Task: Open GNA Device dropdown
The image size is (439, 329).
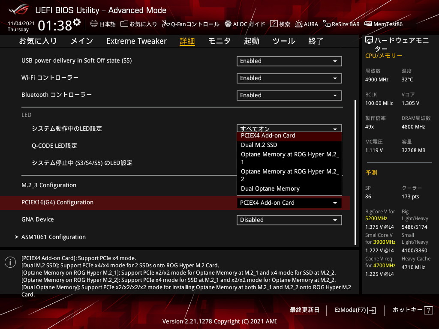Action: tap(289, 220)
